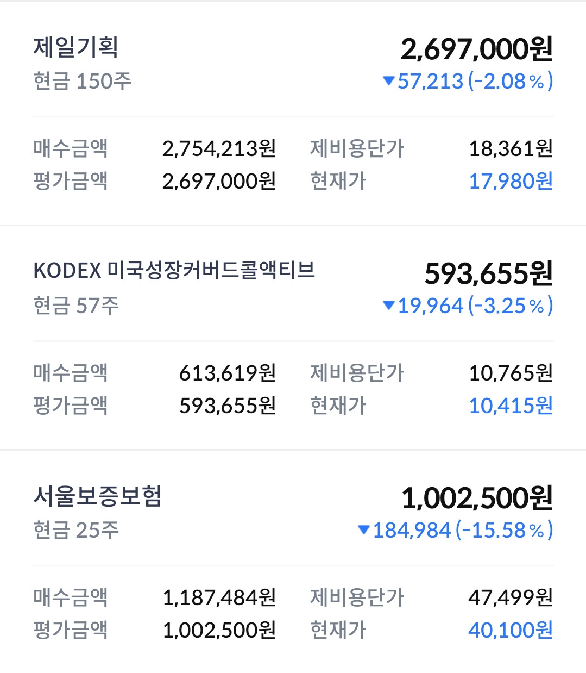Tap the 현금 25주 quantity label

coord(76,530)
